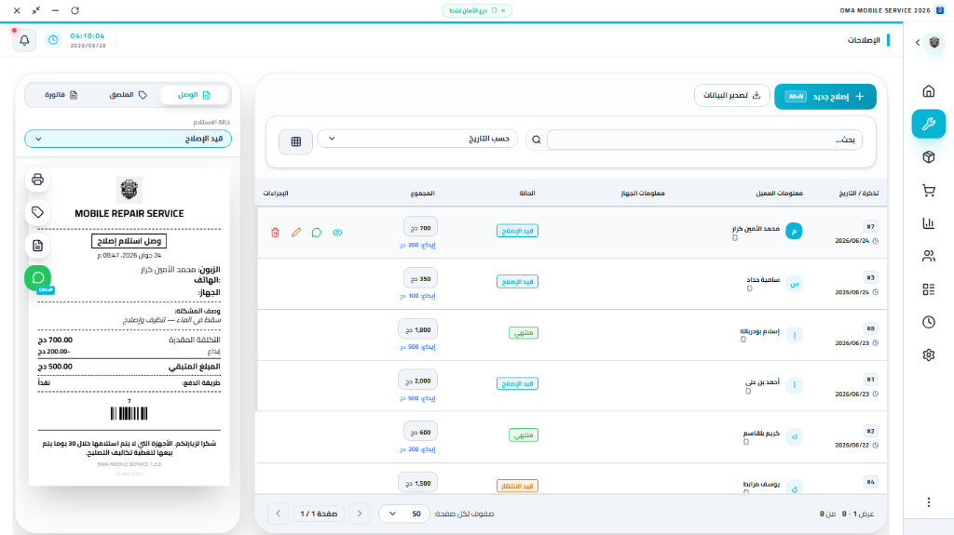Viewport: 954px width, 535px height.
Task: Click the clock icon beside the time
Action: coord(53,40)
